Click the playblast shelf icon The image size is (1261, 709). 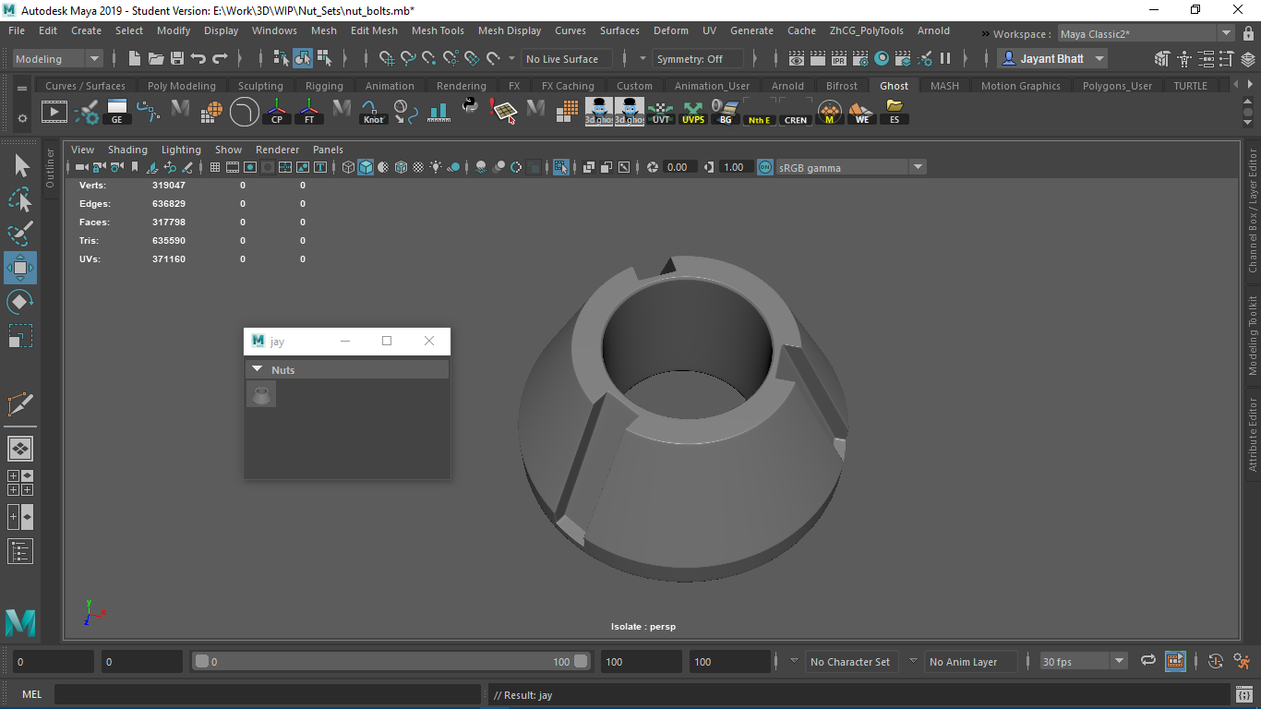(54, 113)
